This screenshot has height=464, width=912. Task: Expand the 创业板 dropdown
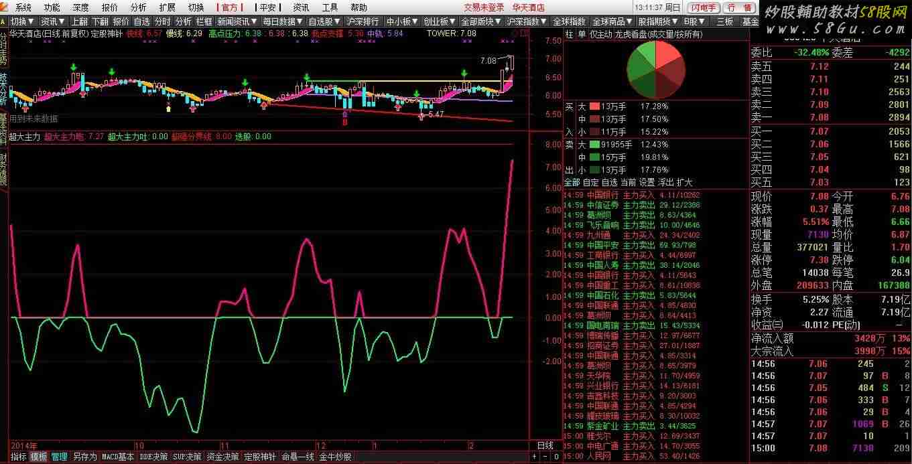click(440, 21)
